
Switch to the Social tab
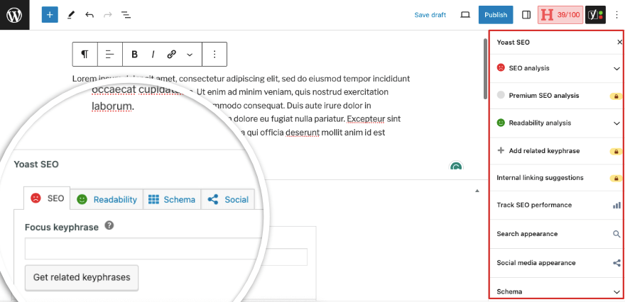tap(228, 199)
